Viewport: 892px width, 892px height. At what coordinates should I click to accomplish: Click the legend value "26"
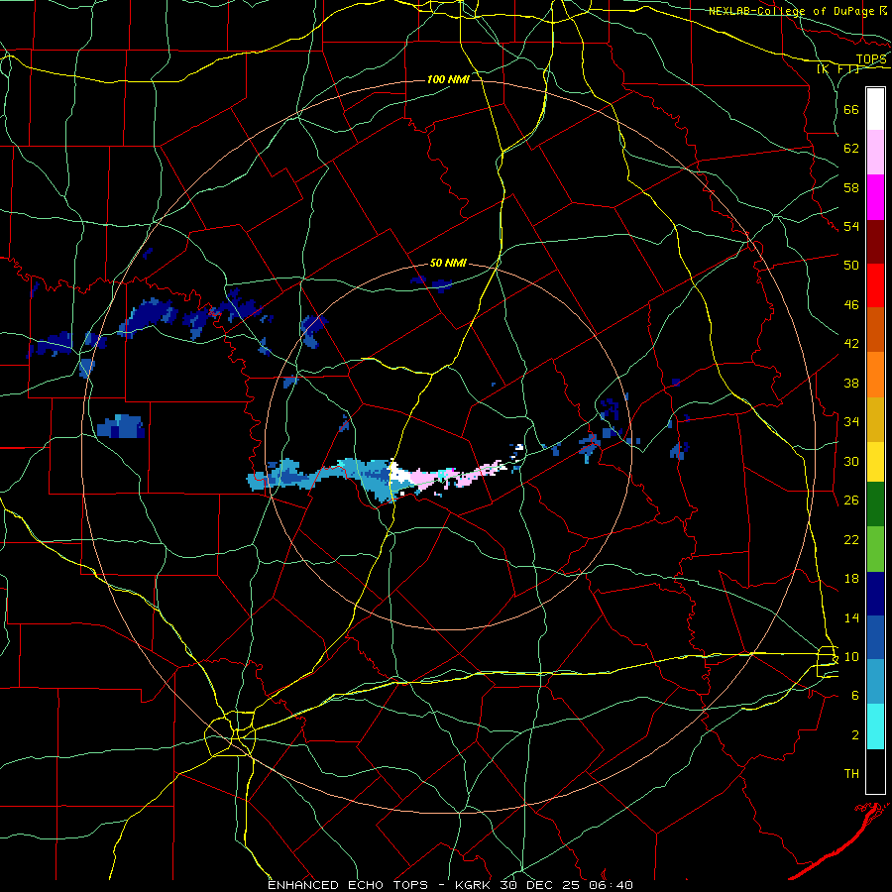click(851, 501)
